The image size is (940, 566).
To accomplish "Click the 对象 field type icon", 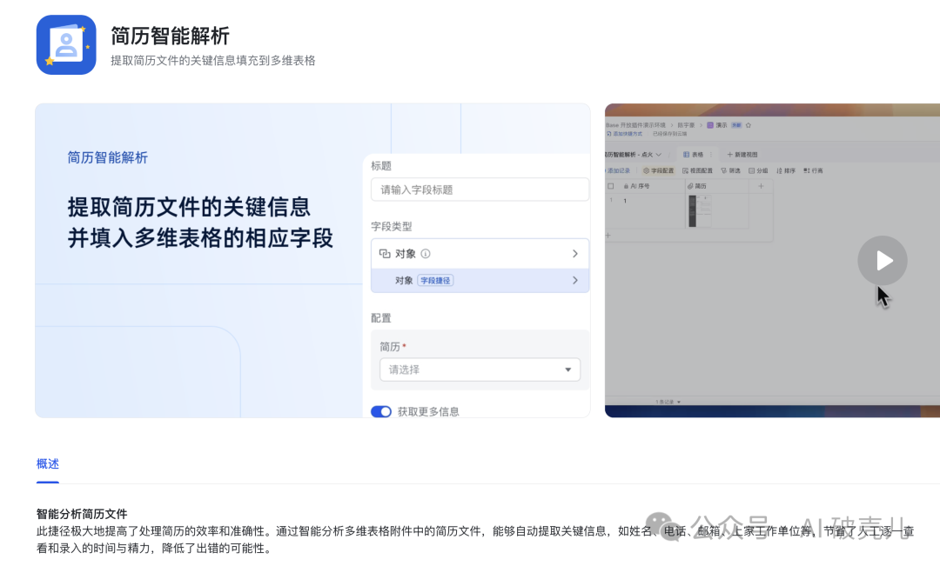I will click(x=385, y=254).
